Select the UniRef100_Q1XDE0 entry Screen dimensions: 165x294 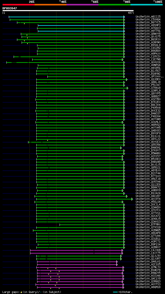pos(148,79)
